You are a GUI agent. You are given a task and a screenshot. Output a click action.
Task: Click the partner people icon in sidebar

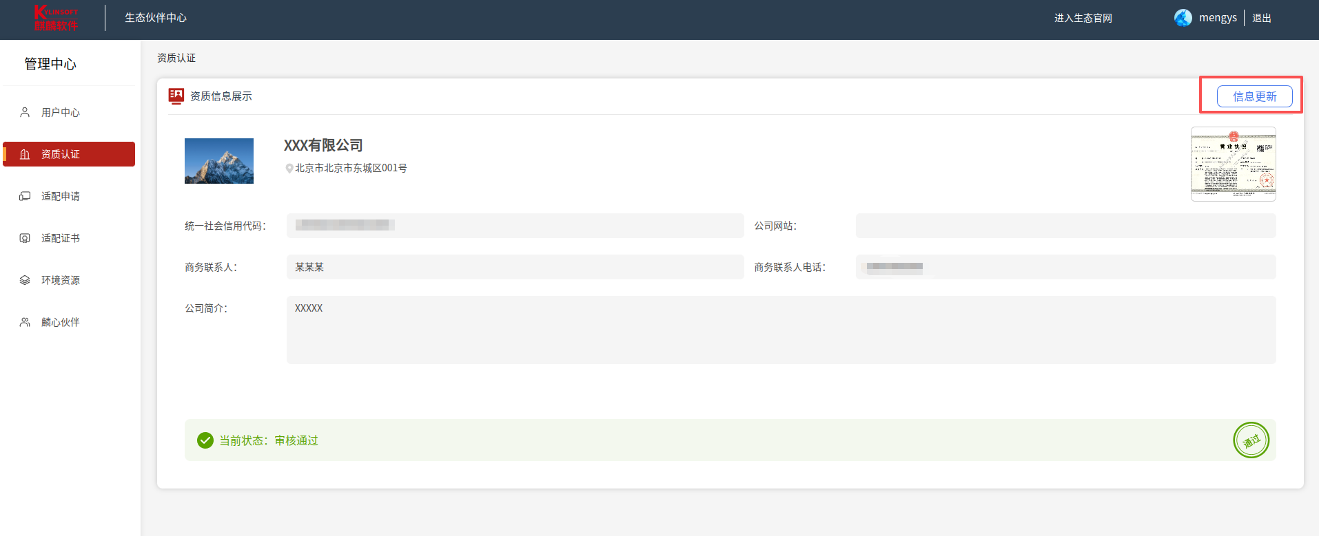[25, 322]
